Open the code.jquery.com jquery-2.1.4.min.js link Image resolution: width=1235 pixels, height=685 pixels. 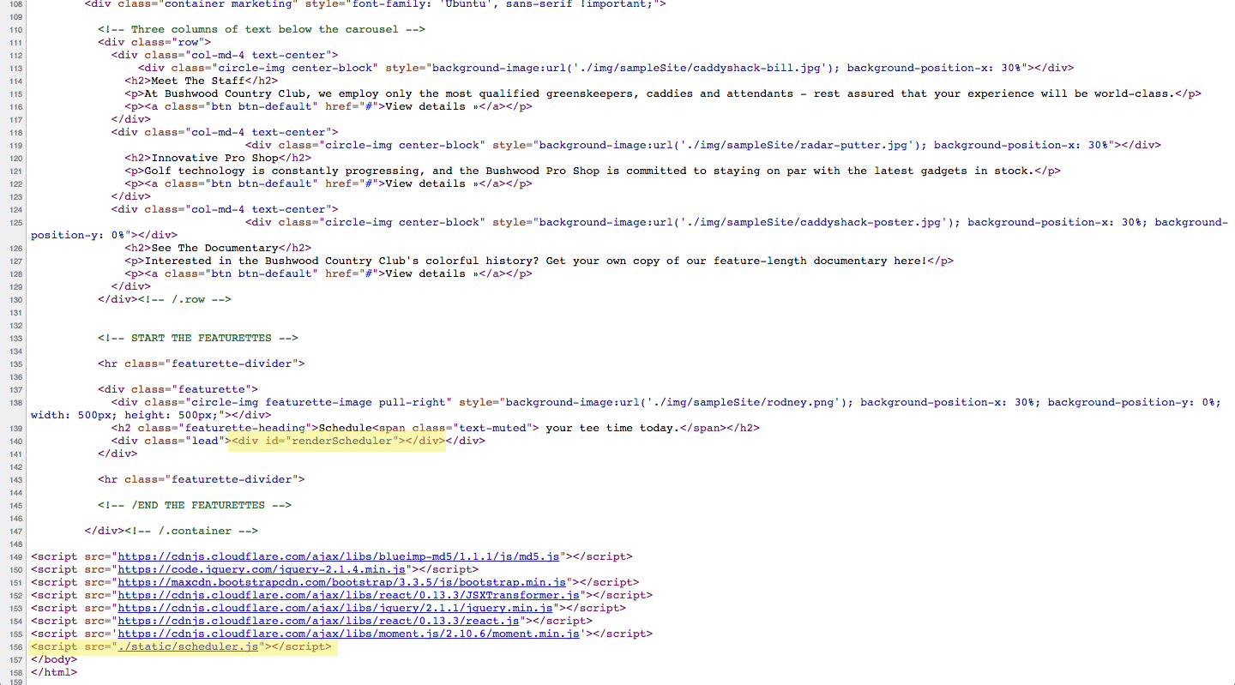pos(262,569)
